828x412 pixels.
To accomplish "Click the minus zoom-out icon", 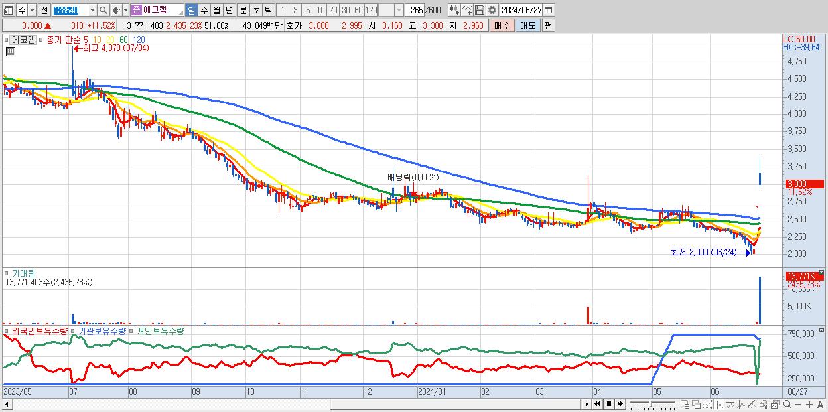I will click(797, 404).
